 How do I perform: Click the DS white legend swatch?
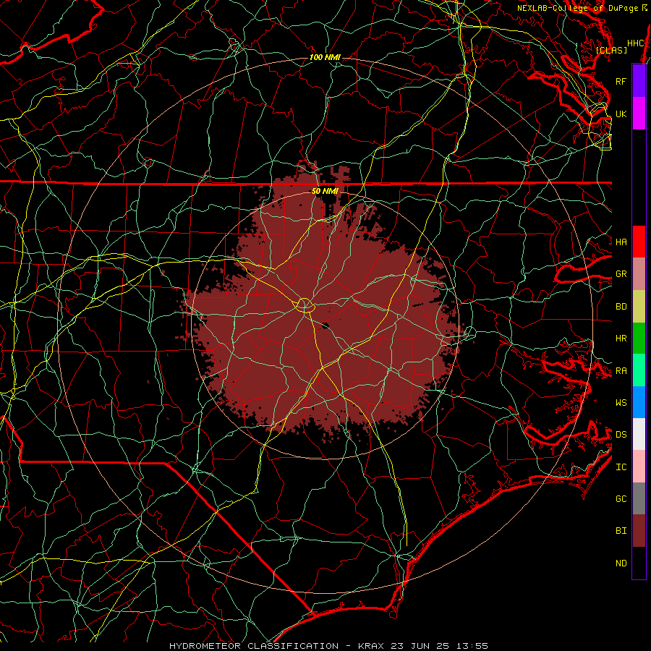point(639,434)
